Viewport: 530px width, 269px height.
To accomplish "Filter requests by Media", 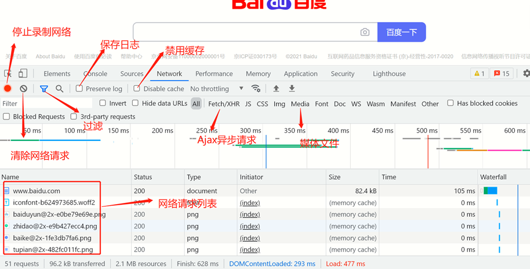I will [300, 104].
